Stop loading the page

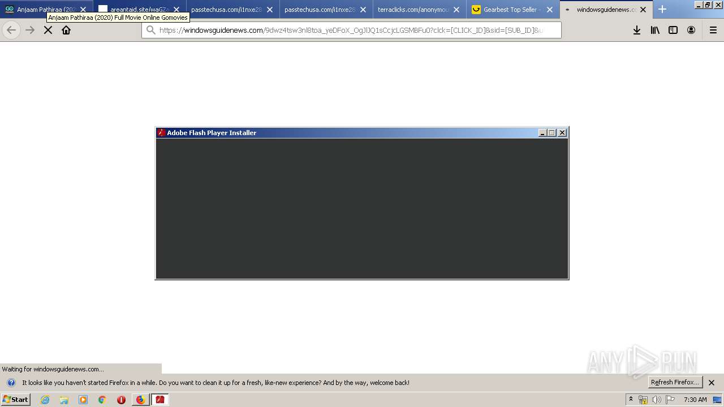click(48, 30)
